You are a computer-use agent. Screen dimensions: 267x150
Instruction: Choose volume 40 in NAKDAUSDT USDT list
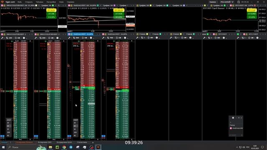click(75, 135)
